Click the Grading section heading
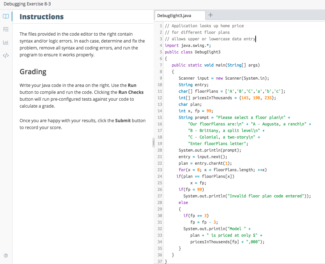325x264 pixels. click(x=33, y=72)
